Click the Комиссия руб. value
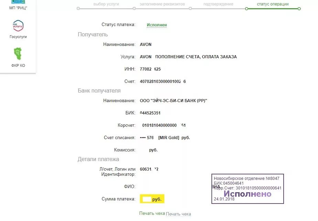 coord(153,150)
